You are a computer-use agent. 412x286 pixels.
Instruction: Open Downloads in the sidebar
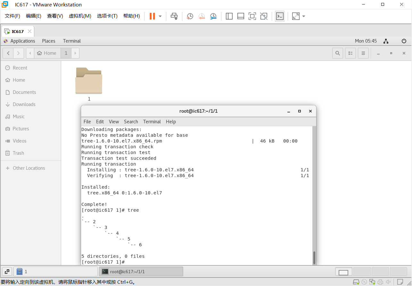pos(30,104)
